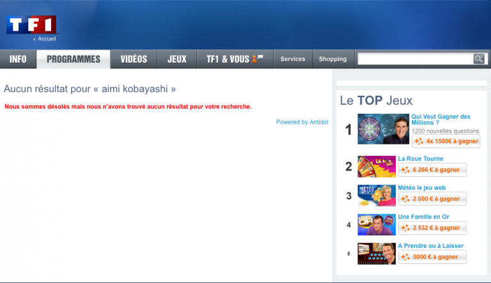Follow the Powered by Antidot link
This screenshot has width=491, height=283.
click(302, 122)
